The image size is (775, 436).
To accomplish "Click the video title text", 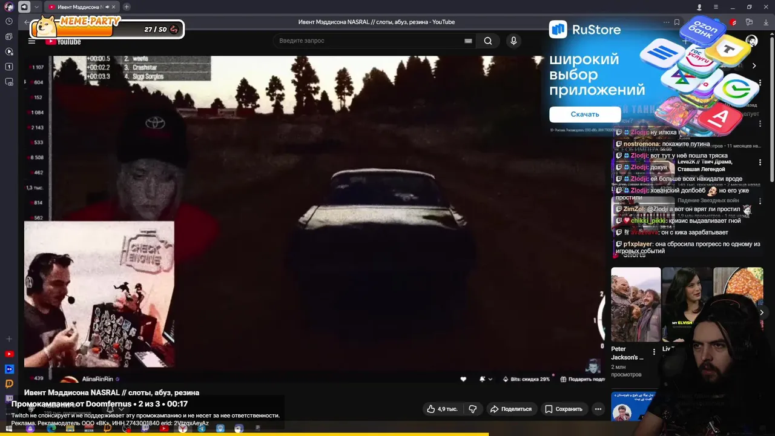I will 111,392.
